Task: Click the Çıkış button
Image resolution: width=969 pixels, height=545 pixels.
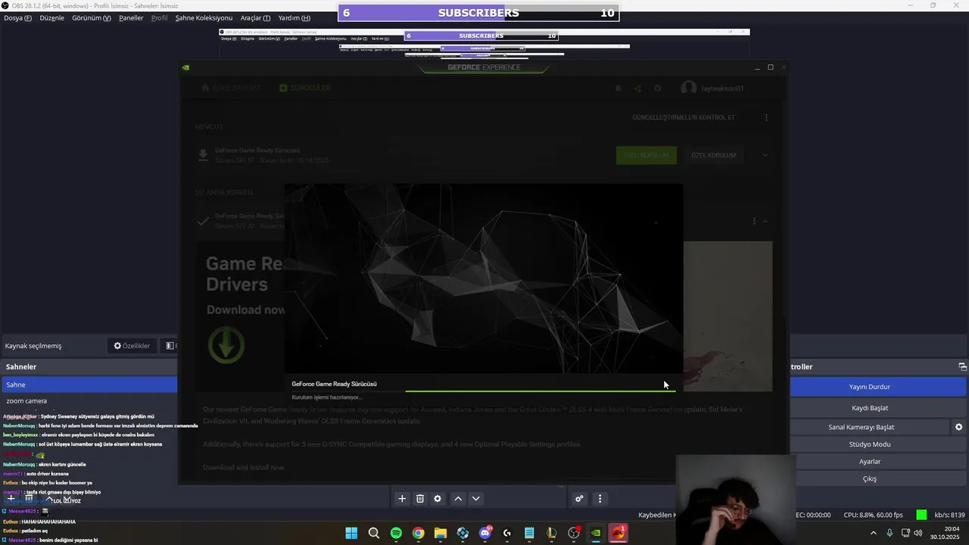Action: pos(870,479)
